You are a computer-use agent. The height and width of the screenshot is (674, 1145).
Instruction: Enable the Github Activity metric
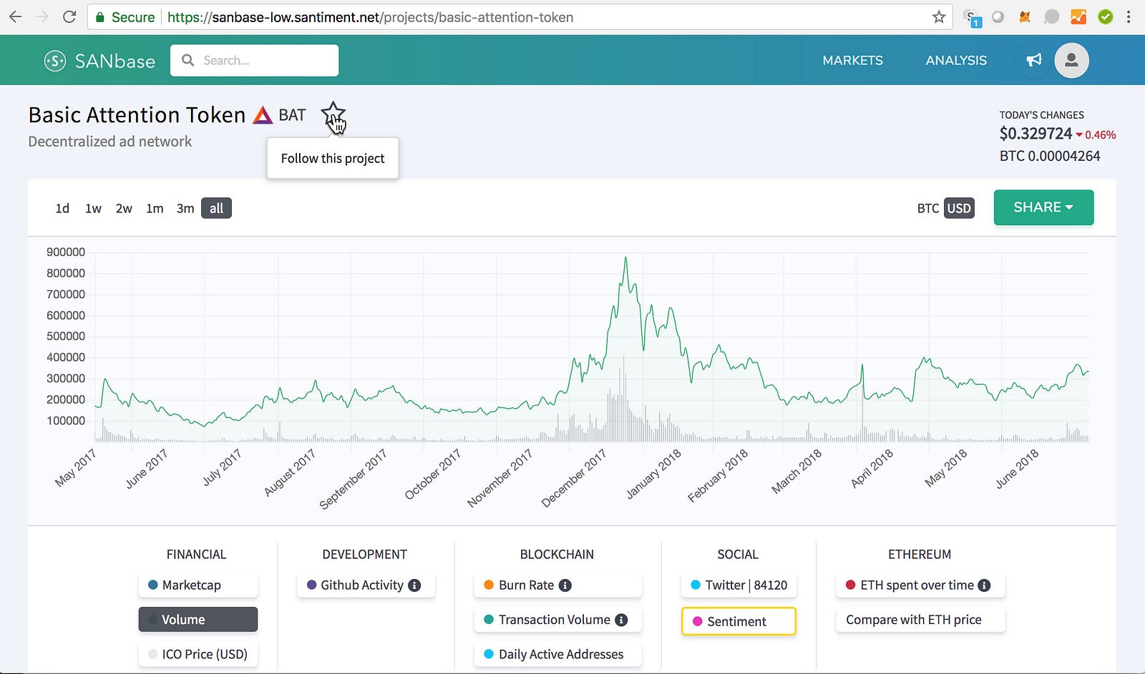point(366,585)
